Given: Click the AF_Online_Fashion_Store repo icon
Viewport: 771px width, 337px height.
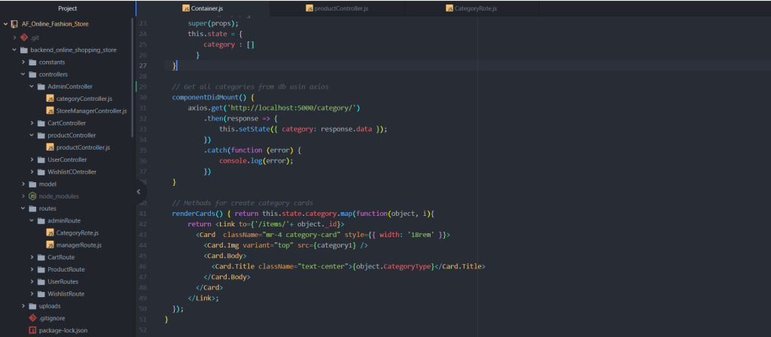Looking at the screenshot, I should click(14, 24).
